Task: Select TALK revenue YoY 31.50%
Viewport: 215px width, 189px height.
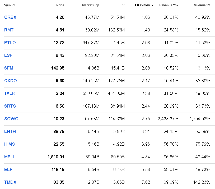Action: tap(171, 93)
